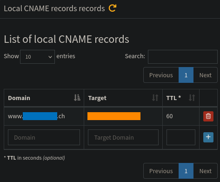Select the www .ch domain cell

point(44,116)
